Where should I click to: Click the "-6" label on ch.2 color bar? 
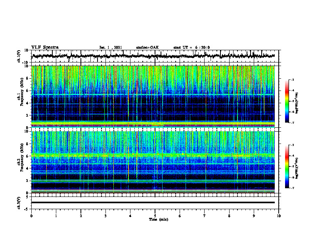pos(292,177)
